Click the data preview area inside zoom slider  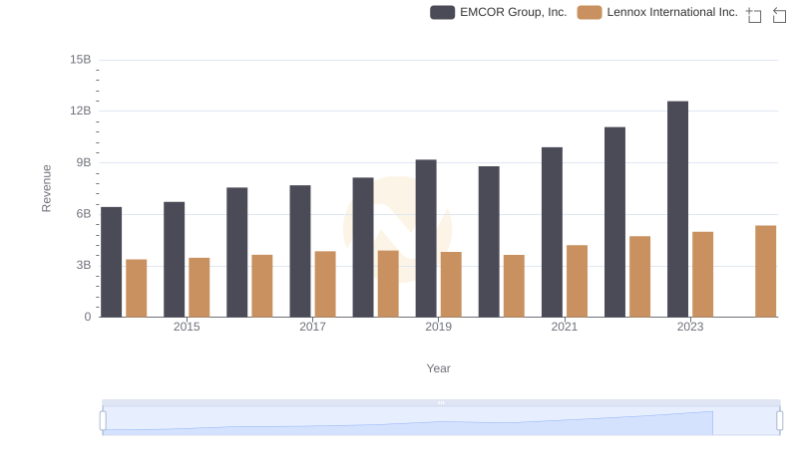(441, 421)
